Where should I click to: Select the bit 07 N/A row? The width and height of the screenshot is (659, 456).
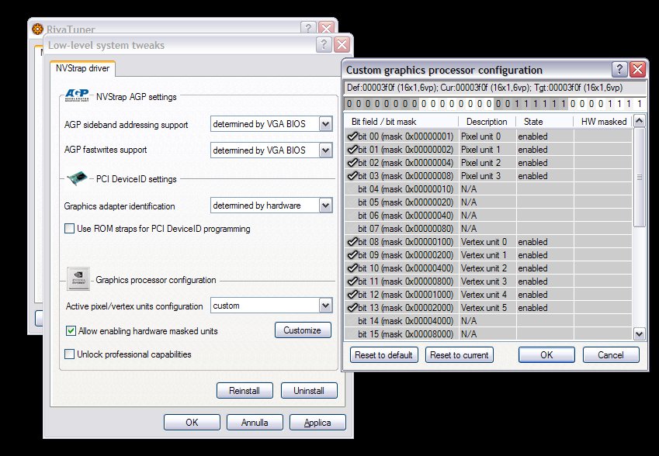pos(488,229)
